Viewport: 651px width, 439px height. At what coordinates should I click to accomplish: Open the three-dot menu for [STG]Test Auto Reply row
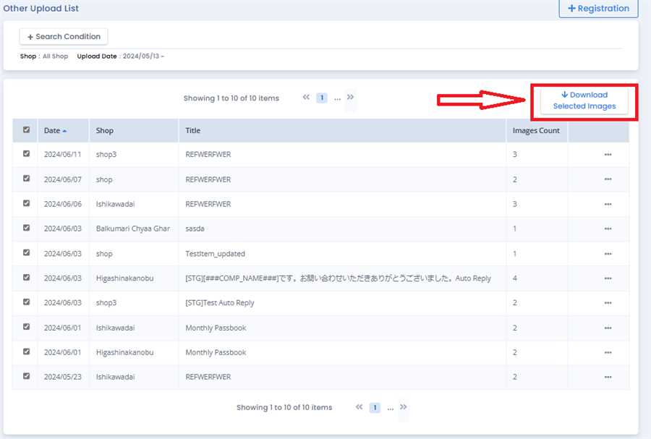608,303
